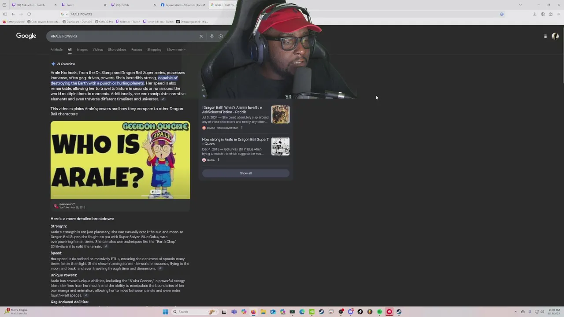Click the page vertical scrollbar
The width and height of the screenshot is (564, 317).
(x=562, y=55)
